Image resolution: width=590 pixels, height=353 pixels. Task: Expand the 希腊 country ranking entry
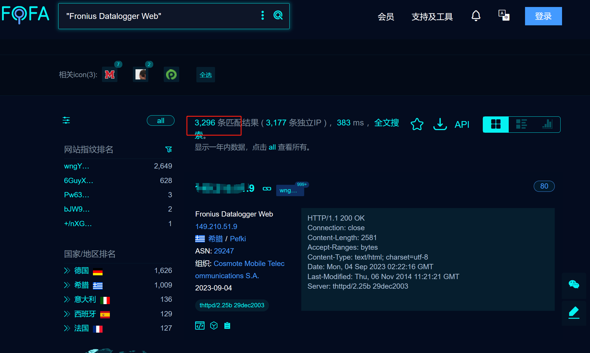67,285
